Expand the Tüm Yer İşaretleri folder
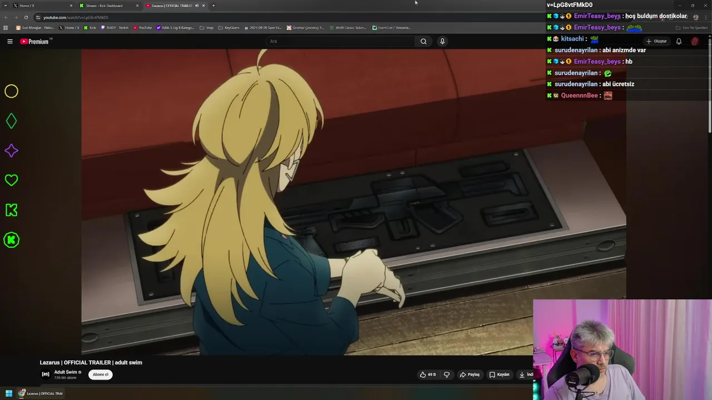Image resolution: width=712 pixels, height=400 pixels. 692,28
